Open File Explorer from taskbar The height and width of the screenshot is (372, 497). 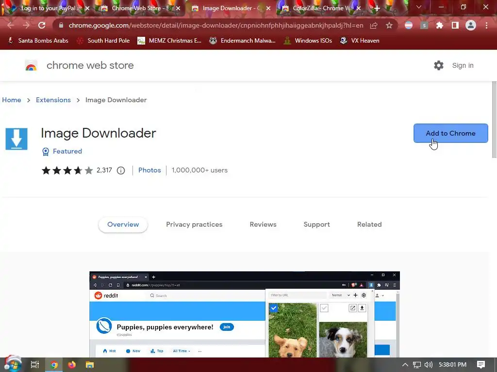click(x=90, y=365)
